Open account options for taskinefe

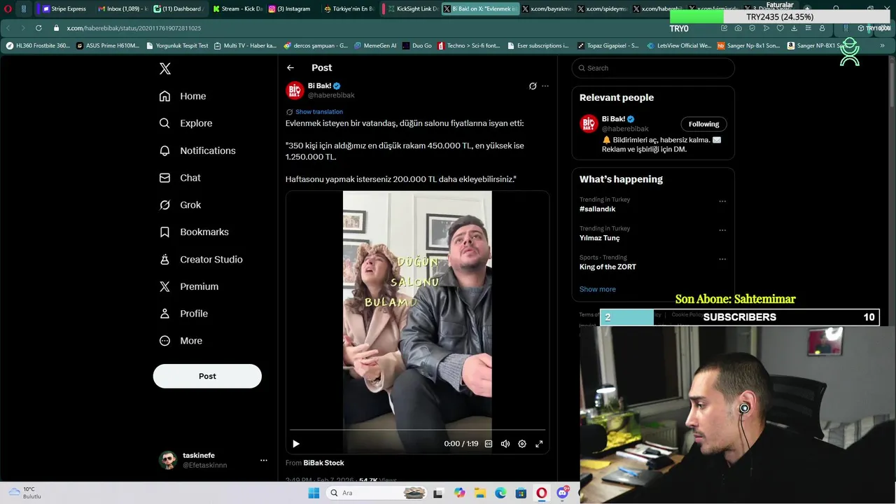[x=264, y=460]
